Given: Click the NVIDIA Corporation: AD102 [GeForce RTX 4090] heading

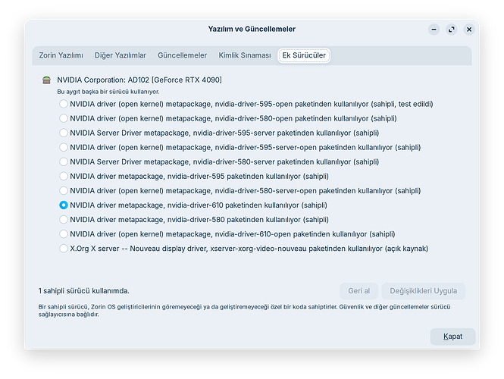Looking at the screenshot, I should tap(139, 80).
